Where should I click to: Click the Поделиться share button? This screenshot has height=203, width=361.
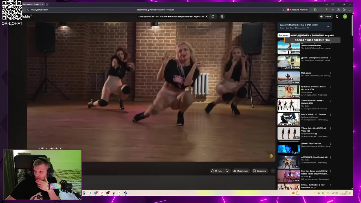(241, 171)
